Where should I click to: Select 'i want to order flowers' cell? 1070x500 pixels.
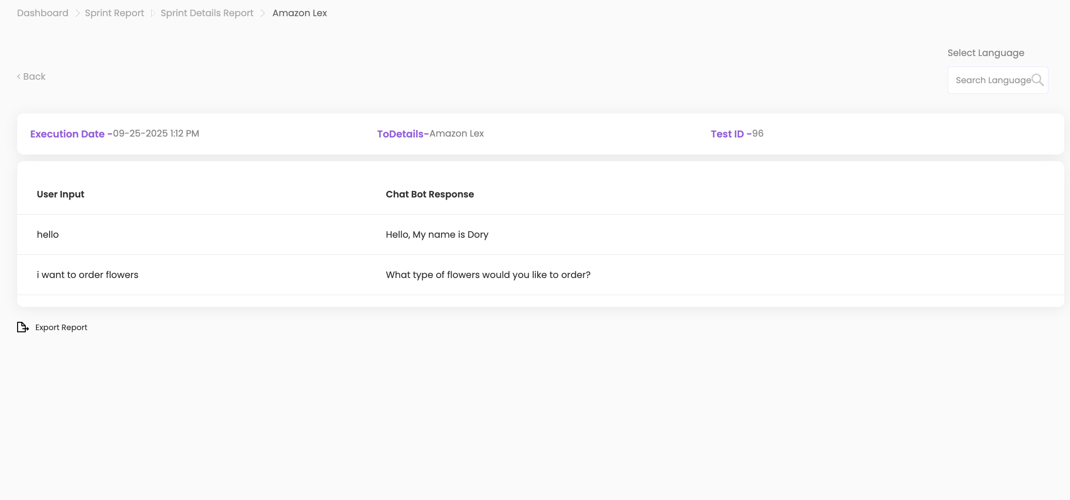[x=88, y=275]
